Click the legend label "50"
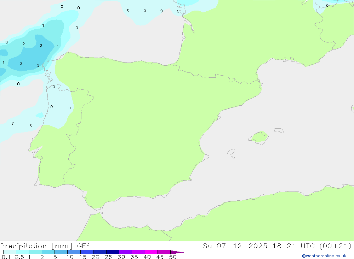The image size is (354, 259). click(x=173, y=257)
